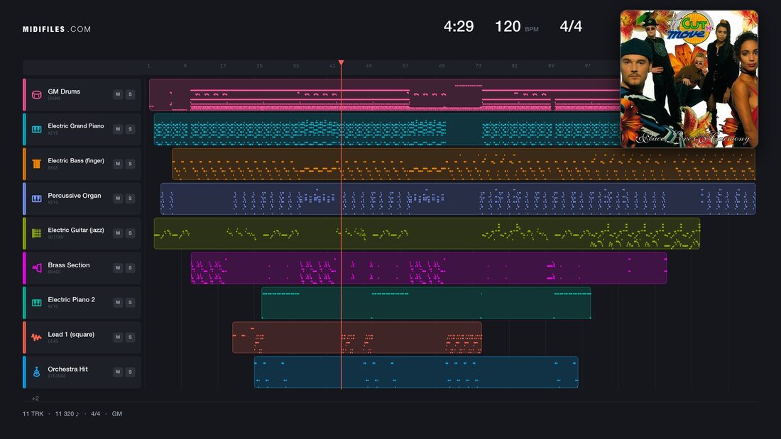Image resolution: width=781 pixels, height=439 pixels.
Task: Click the GM Drums drum icon
Action: [36, 94]
